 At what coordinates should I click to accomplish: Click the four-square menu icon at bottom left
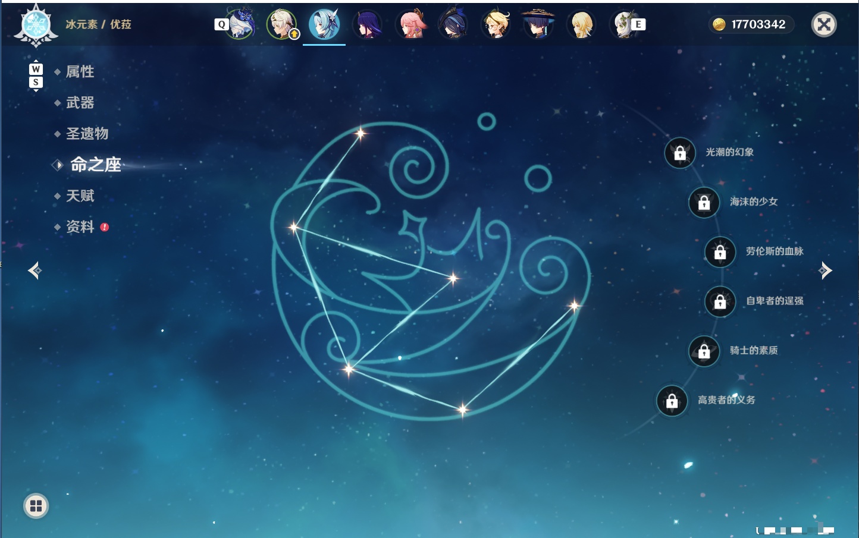36,506
